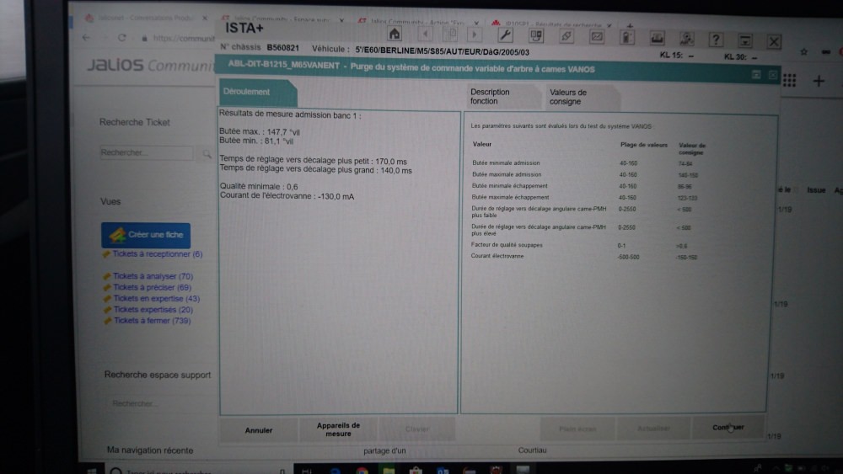Switch to the Déroulement tab
Image resolution: width=843 pixels, height=474 pixels.
pos(257,93)
